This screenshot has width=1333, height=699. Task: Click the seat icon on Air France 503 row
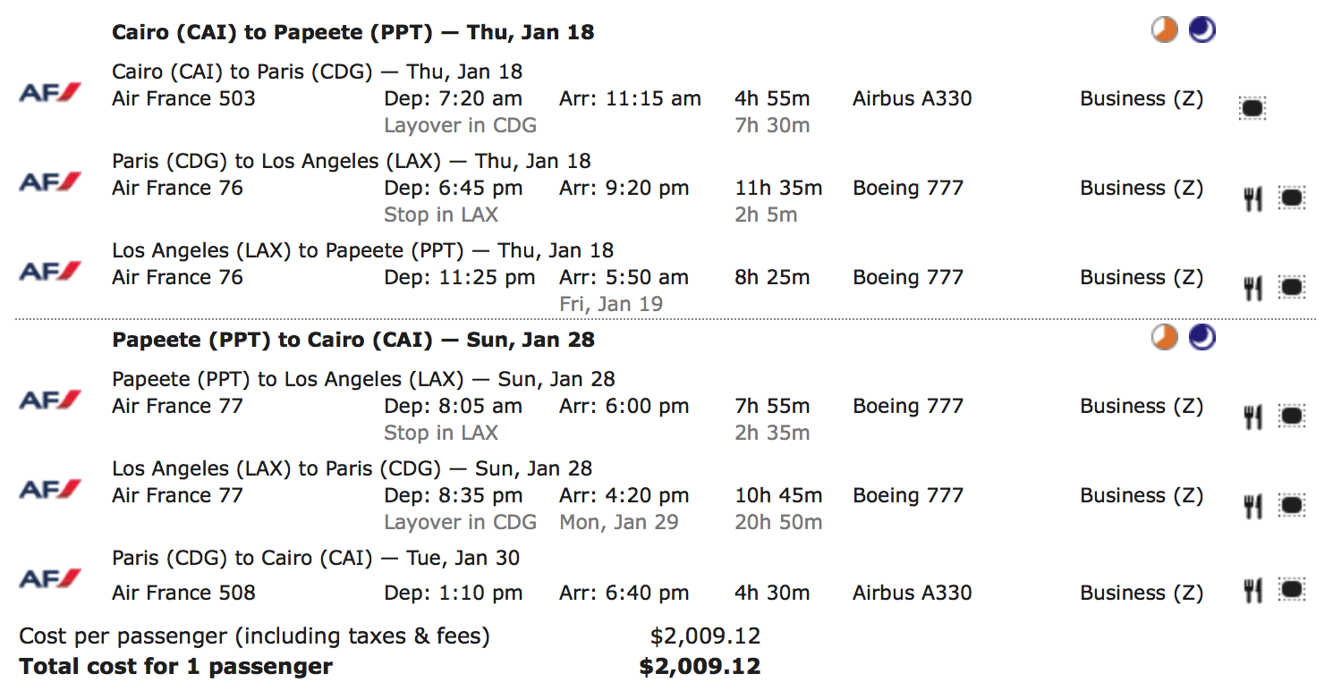point(1252,108)
